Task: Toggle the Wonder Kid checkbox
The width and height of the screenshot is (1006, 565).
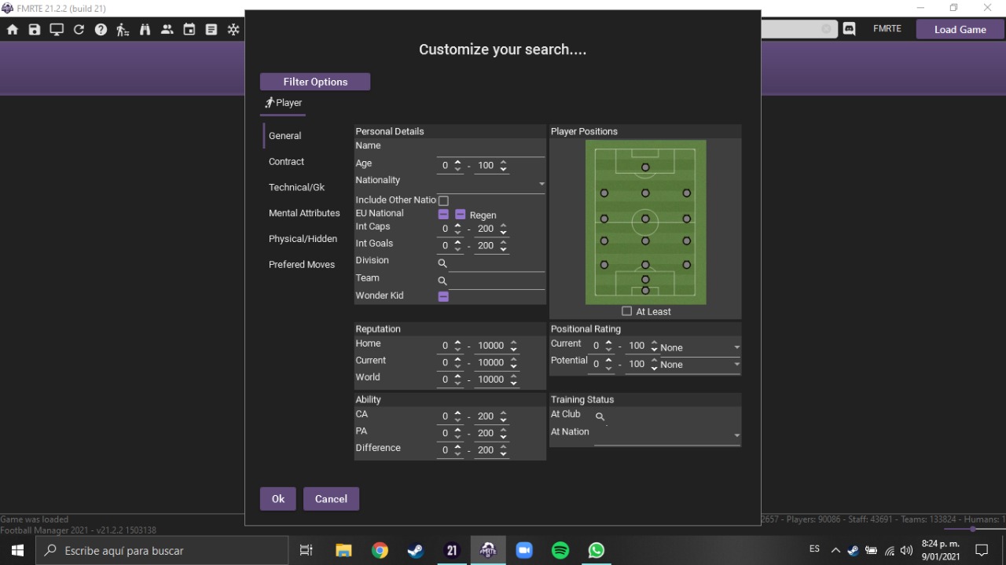Action: pos(443,296)
